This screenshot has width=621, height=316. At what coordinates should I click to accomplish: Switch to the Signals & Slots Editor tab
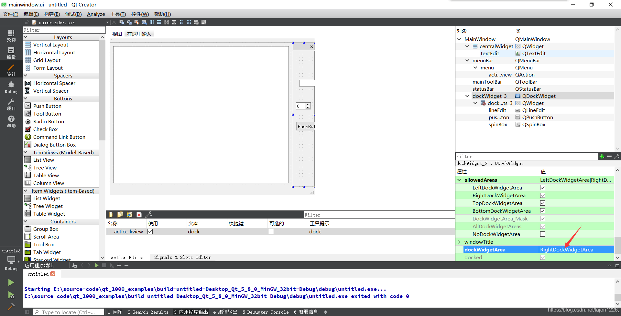183,257
